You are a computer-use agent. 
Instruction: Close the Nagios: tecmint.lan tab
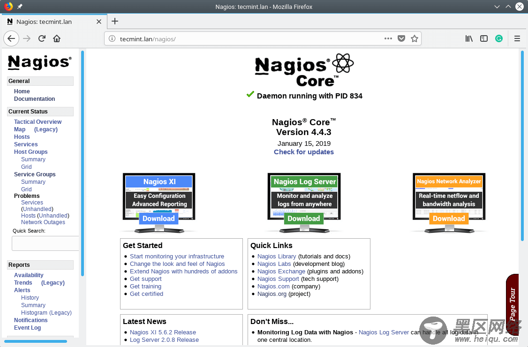pos(98,22)
